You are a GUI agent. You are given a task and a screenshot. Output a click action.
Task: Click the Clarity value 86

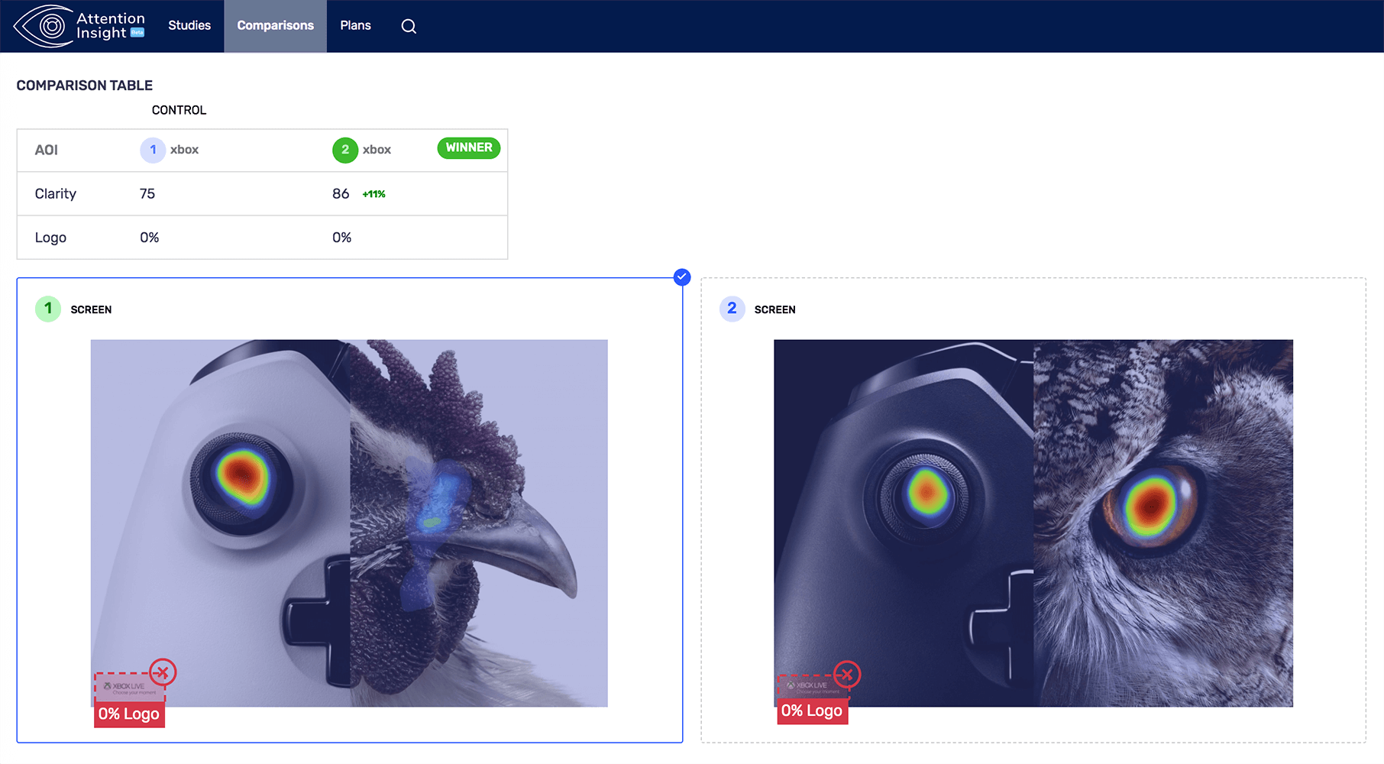341,194
